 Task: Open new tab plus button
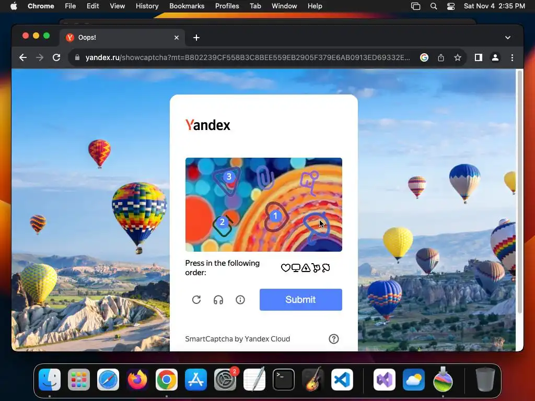point(196,38)
